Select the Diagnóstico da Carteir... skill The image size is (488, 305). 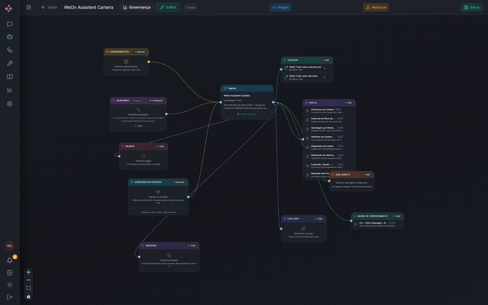tap(329, 147)
